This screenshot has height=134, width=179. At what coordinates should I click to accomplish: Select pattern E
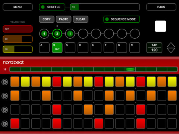tap(96, 48)
